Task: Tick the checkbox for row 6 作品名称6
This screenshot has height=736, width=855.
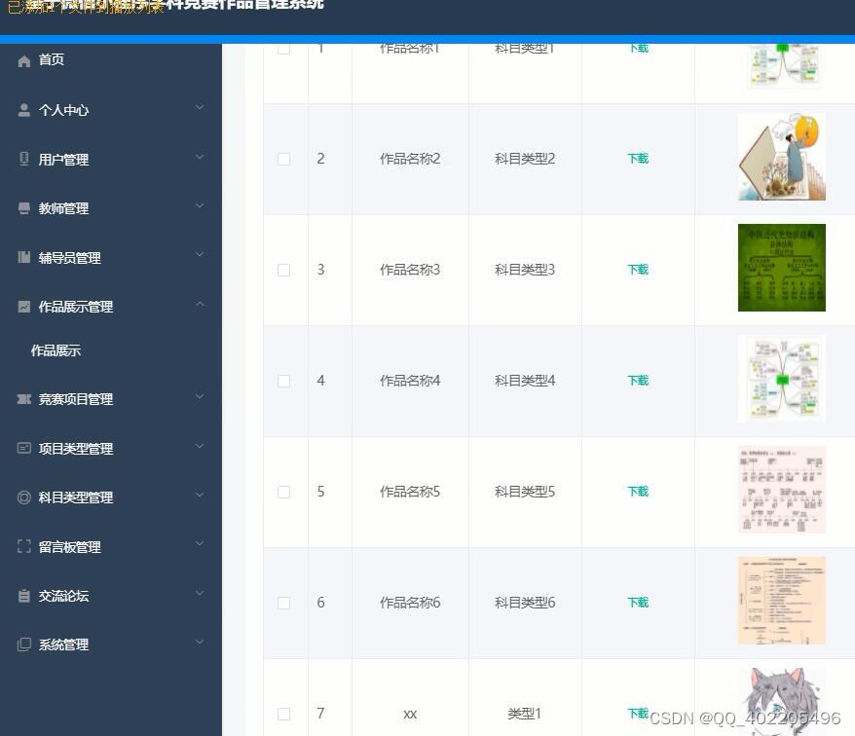Action: [283, 603]
